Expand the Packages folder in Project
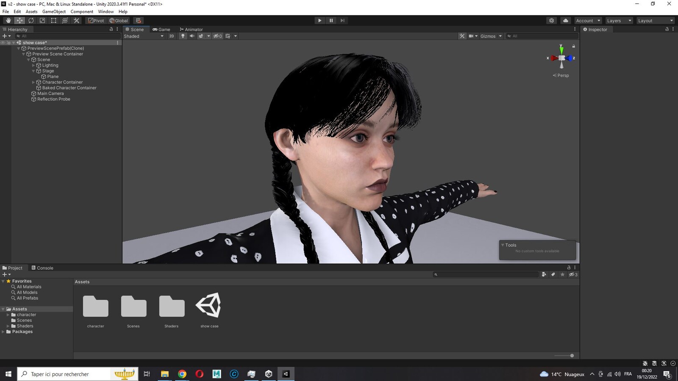 3,331
